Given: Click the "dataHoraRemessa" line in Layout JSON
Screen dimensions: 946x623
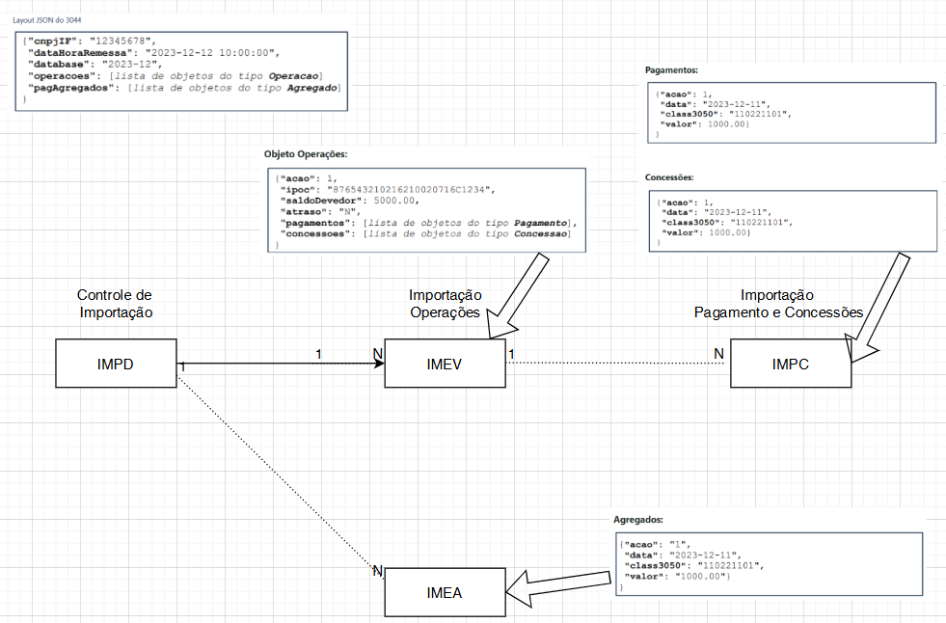Looking at the screenshot, I should [x=154, y=52].
